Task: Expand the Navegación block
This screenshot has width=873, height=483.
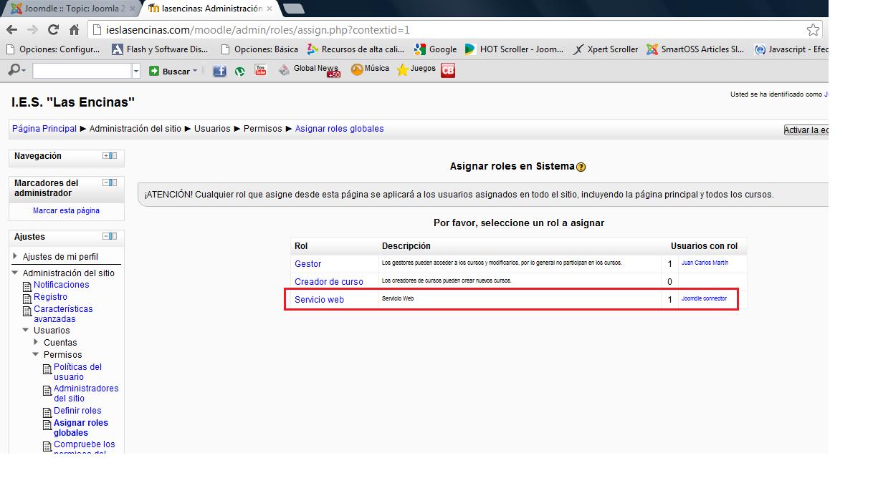Action: [x=106, y=155]
